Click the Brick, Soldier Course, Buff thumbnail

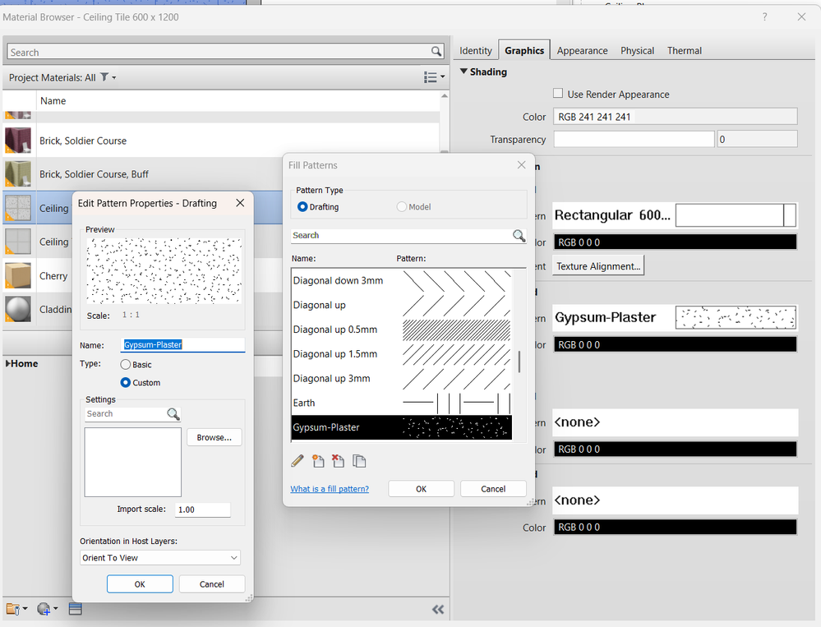coord(18,173)
